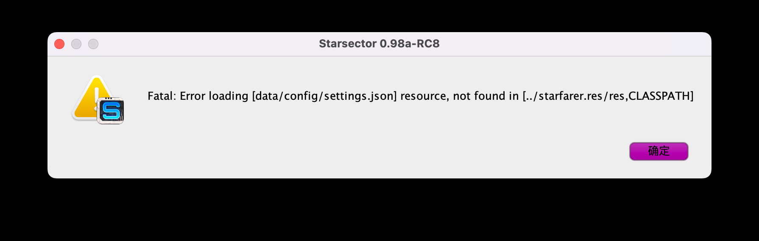Click empty dialog area left of 确定

(x=466, y=151)
